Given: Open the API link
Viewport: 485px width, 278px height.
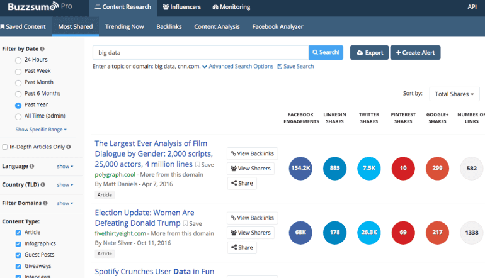Looking at the screenshot, I should click(472, 7).
